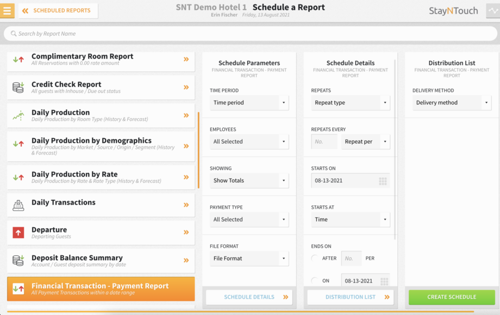
Task: Open the Employees All Selected dropdown
Action: click(249, 142)
